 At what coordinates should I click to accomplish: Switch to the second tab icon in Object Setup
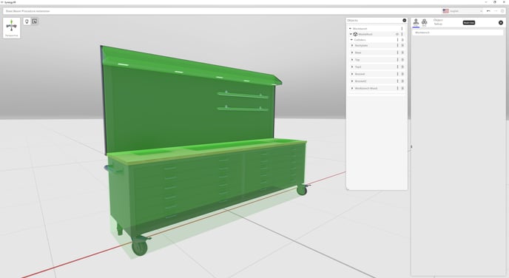coord(424,22)
